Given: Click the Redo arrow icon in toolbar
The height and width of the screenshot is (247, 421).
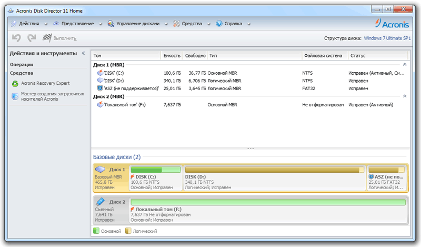Looking at the screenshot, I should (32, 38).
